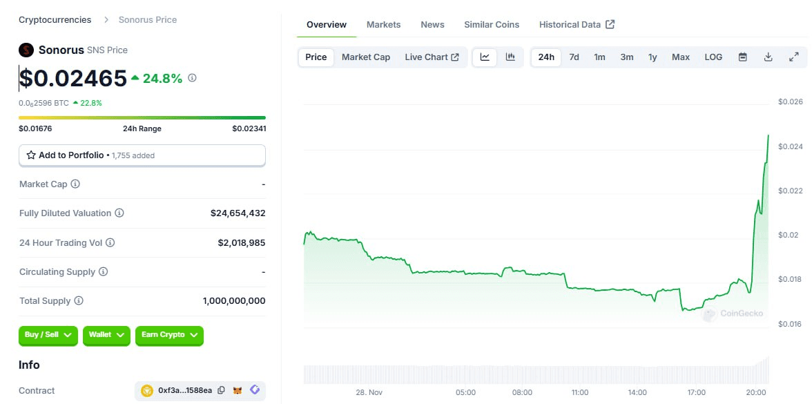Image resolution: width=812 pixels, height=404 pixels.
Task: Select the 7d time range
Action: point(574,57)
